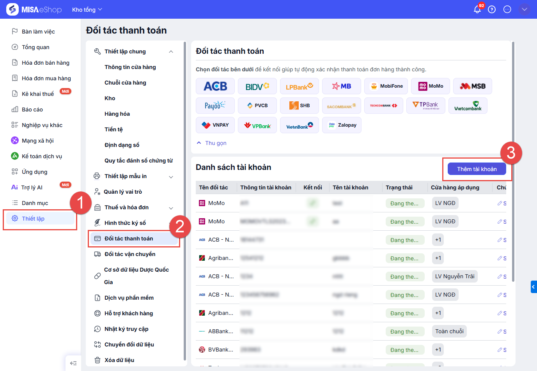
Task: Choose PVCB payment partner tile
Action: 257,106
